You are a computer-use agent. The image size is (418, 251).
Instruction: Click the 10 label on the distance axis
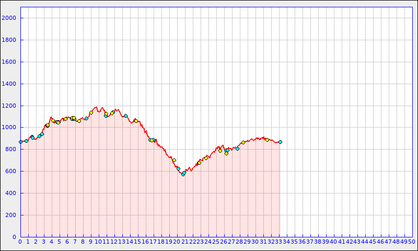click(x=98, y=242)
